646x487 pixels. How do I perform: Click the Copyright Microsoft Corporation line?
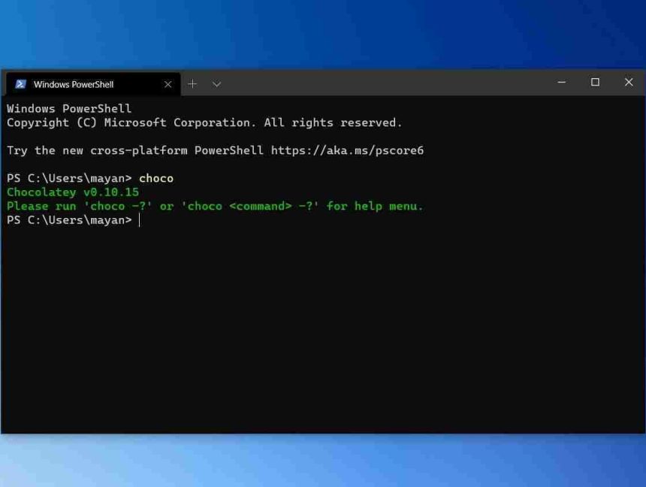tap(204, 123)
